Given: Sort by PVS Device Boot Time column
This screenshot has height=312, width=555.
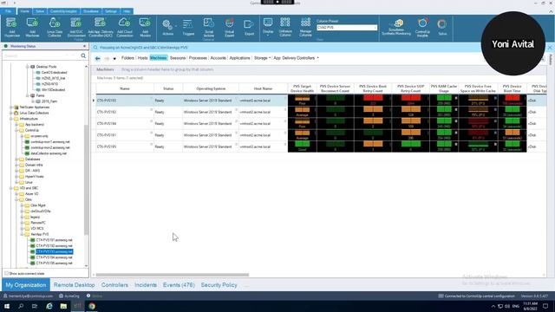Looking at the screenshot, I should point(513,88).
